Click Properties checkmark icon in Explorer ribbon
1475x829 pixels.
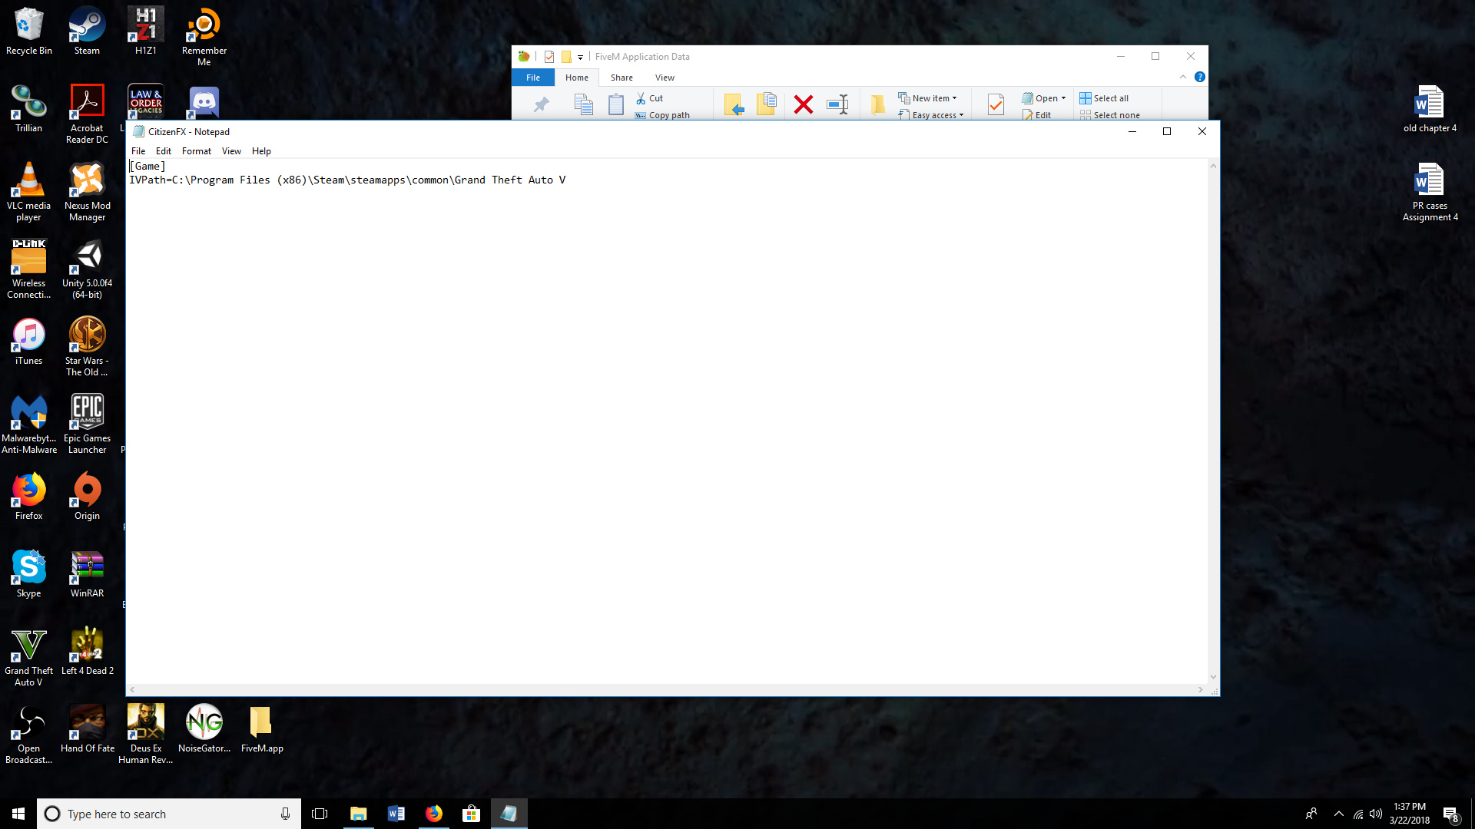coord(996,104)
